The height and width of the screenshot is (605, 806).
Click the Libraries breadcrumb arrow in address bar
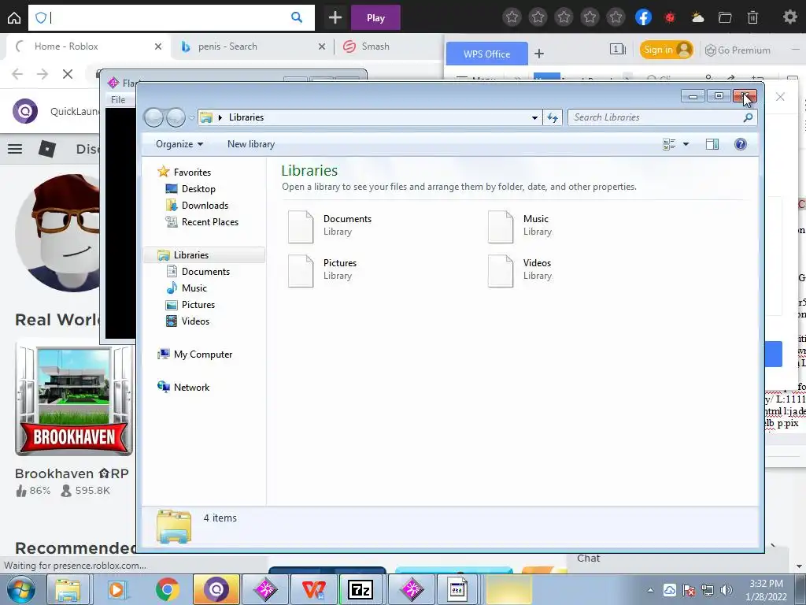click(x=220, y=117)
